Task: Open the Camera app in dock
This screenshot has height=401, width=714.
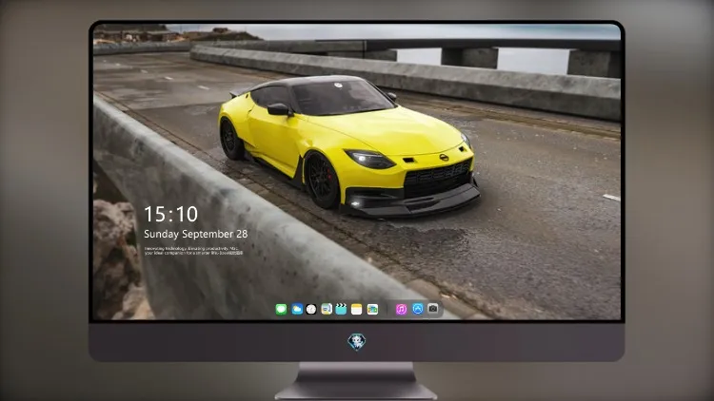Action: click(x=433, y=309)
